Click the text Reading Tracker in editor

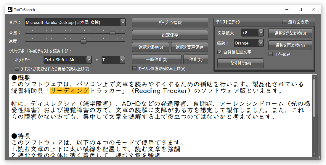161,91
